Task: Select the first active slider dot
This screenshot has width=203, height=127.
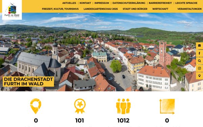Action: (x=99, y=89)
